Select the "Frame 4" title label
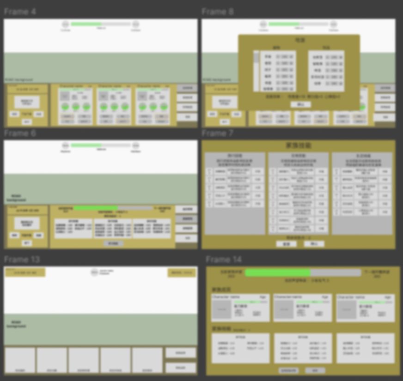 click(x=20, y=12)
